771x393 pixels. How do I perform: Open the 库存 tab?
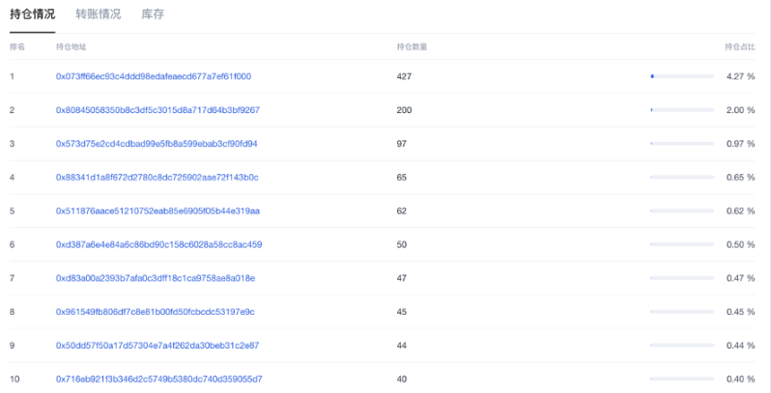pyautogui.click(x=152, y=14)
